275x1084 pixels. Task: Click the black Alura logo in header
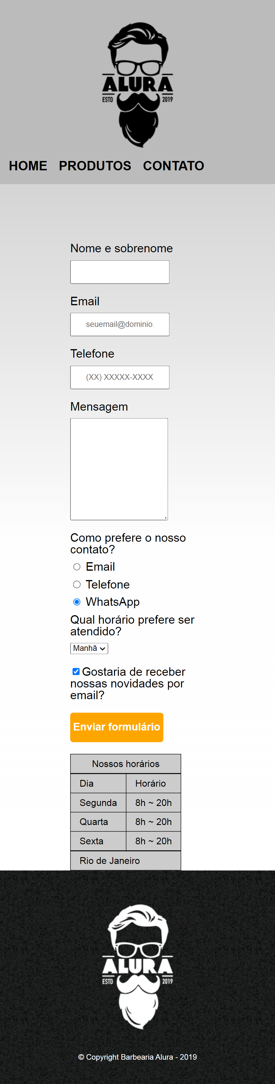pos(137,85)
